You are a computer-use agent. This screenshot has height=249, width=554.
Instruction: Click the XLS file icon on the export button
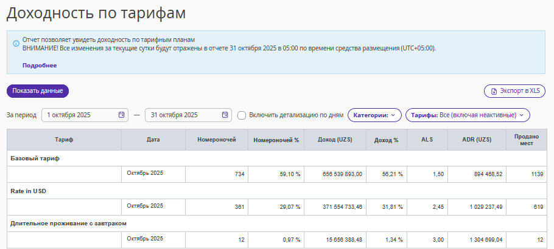pyautogui.click(x=494, y=91)
